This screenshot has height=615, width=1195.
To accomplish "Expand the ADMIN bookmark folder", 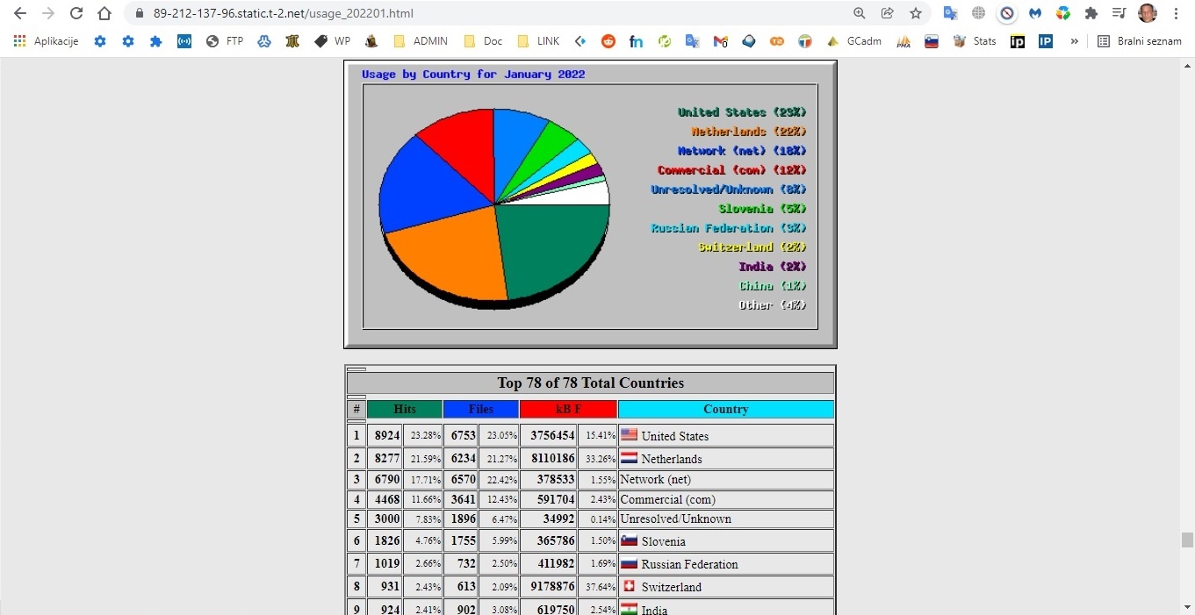I will (x=421, y=41).
